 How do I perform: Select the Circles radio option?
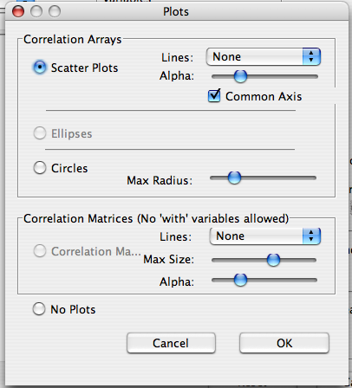click(x=40, y=168)
